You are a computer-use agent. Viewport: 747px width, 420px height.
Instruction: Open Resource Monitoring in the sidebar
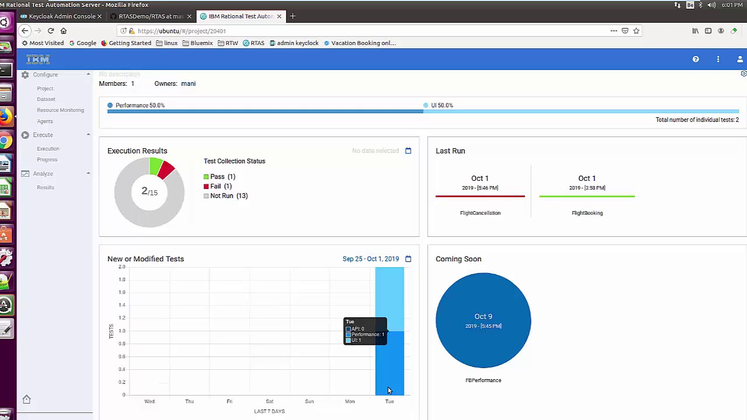coord(60,110)
